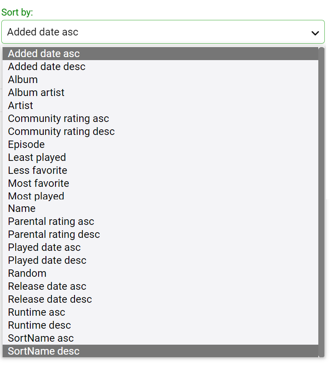
Task: Select the highlighted SortName desc option
Action: pos(44,351)
